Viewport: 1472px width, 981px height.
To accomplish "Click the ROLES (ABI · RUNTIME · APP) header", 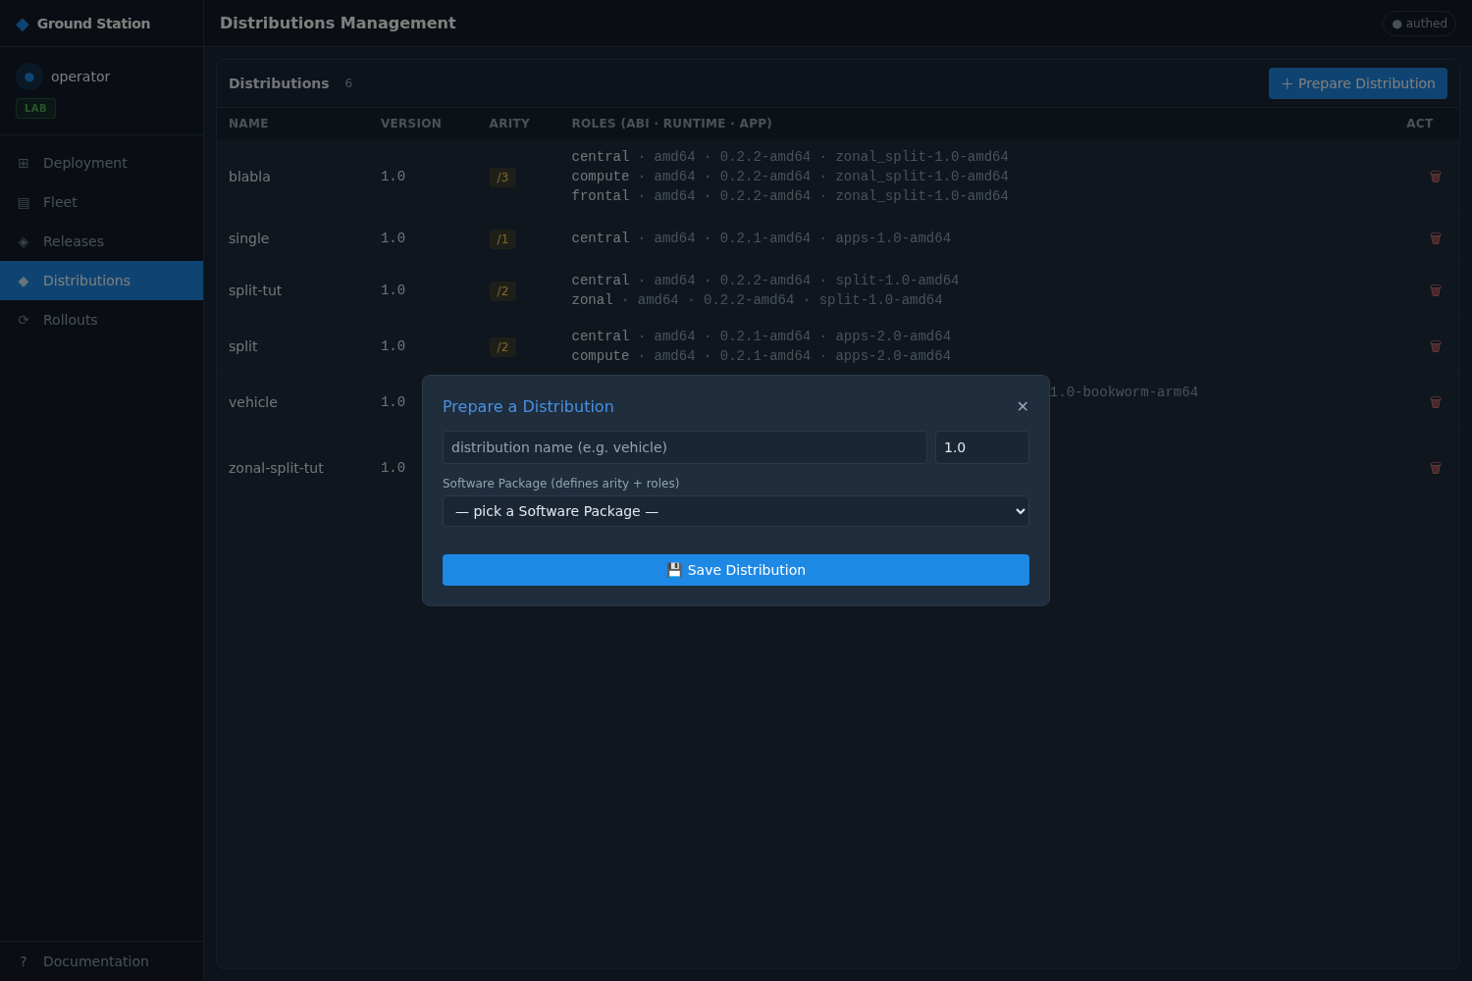I will click(671, 124).
